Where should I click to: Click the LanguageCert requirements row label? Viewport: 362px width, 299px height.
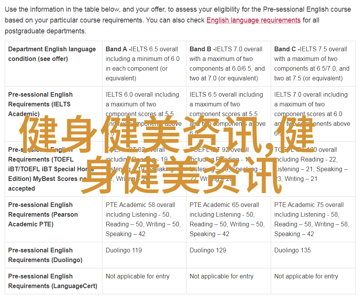point(52,281)
